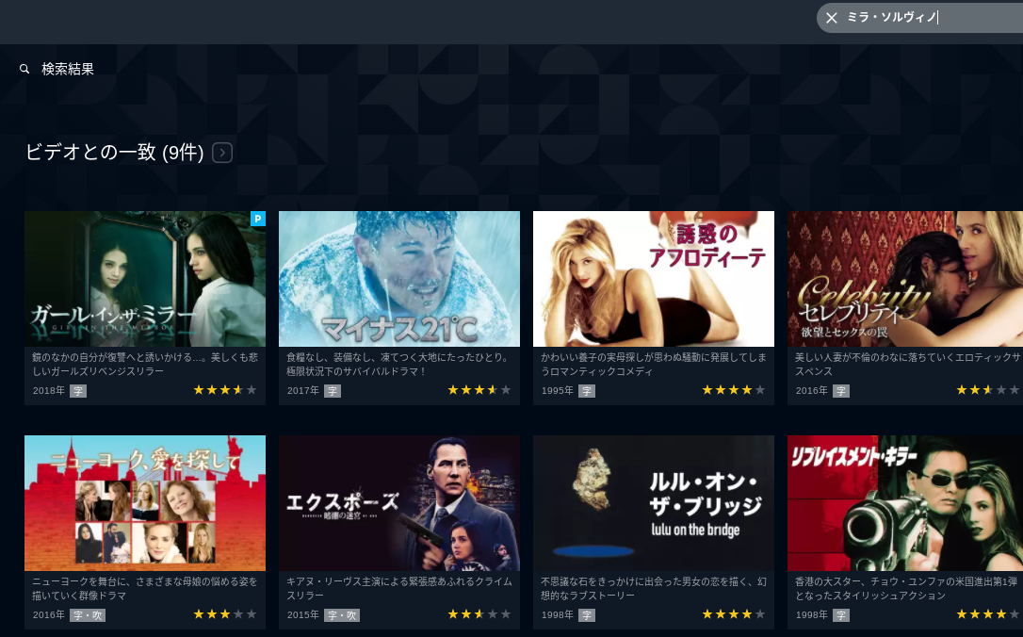Click the star rating under マイナス21℃

[x=479, y=390]
